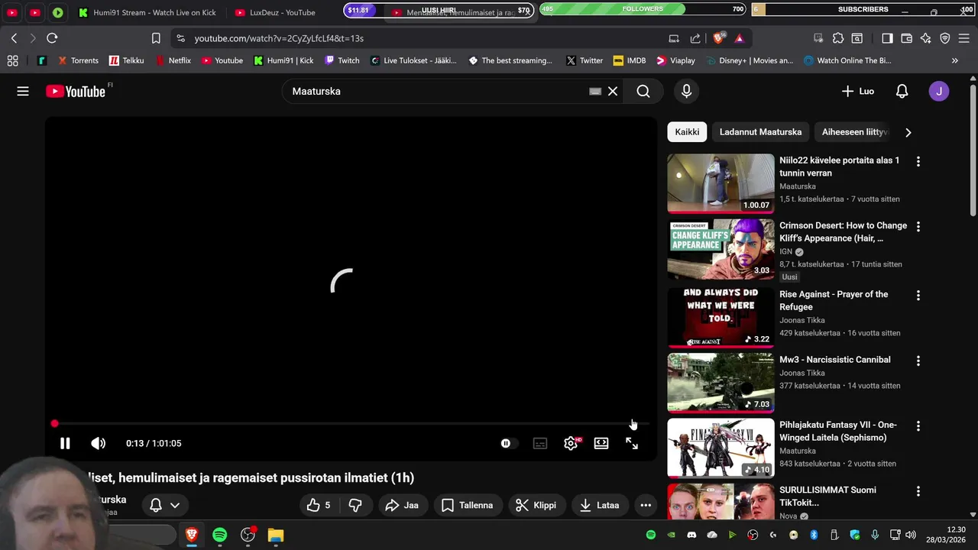
Task: Open Brave Wallet icon
Action: 907,38
